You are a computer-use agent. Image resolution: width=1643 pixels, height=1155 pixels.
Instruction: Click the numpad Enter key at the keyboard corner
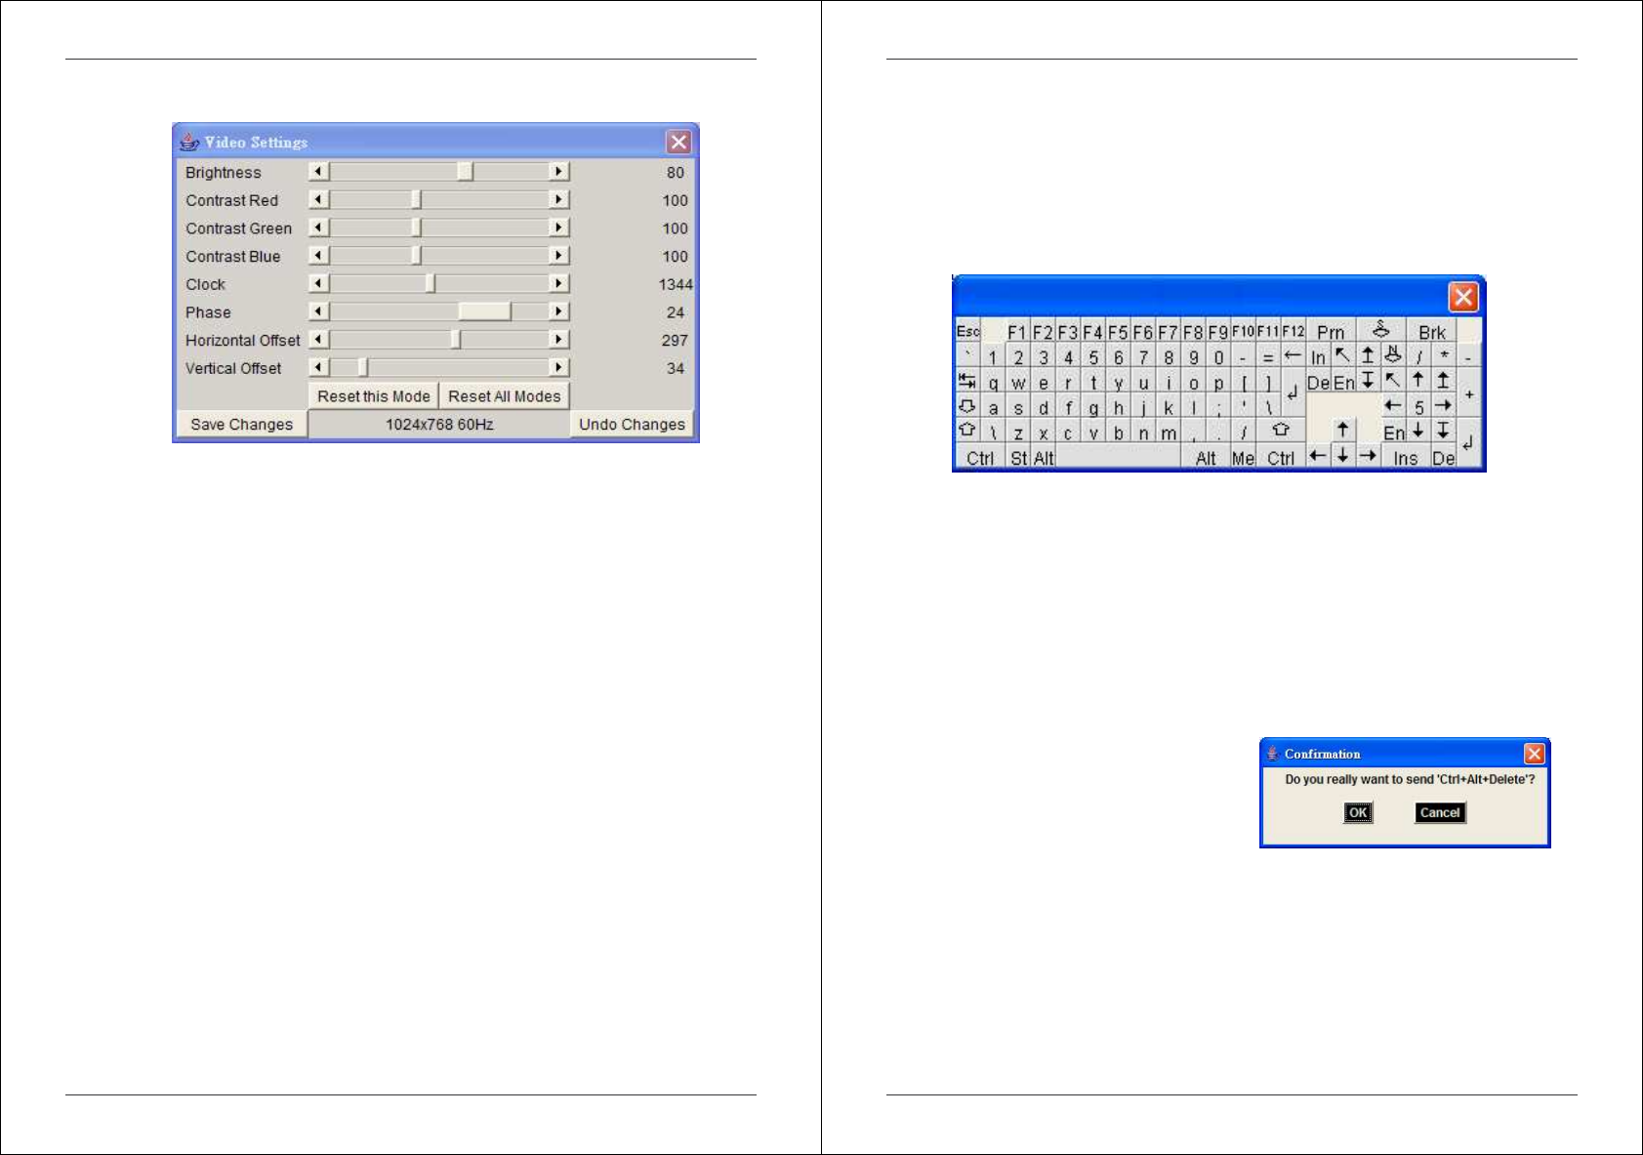point(1468,443)
